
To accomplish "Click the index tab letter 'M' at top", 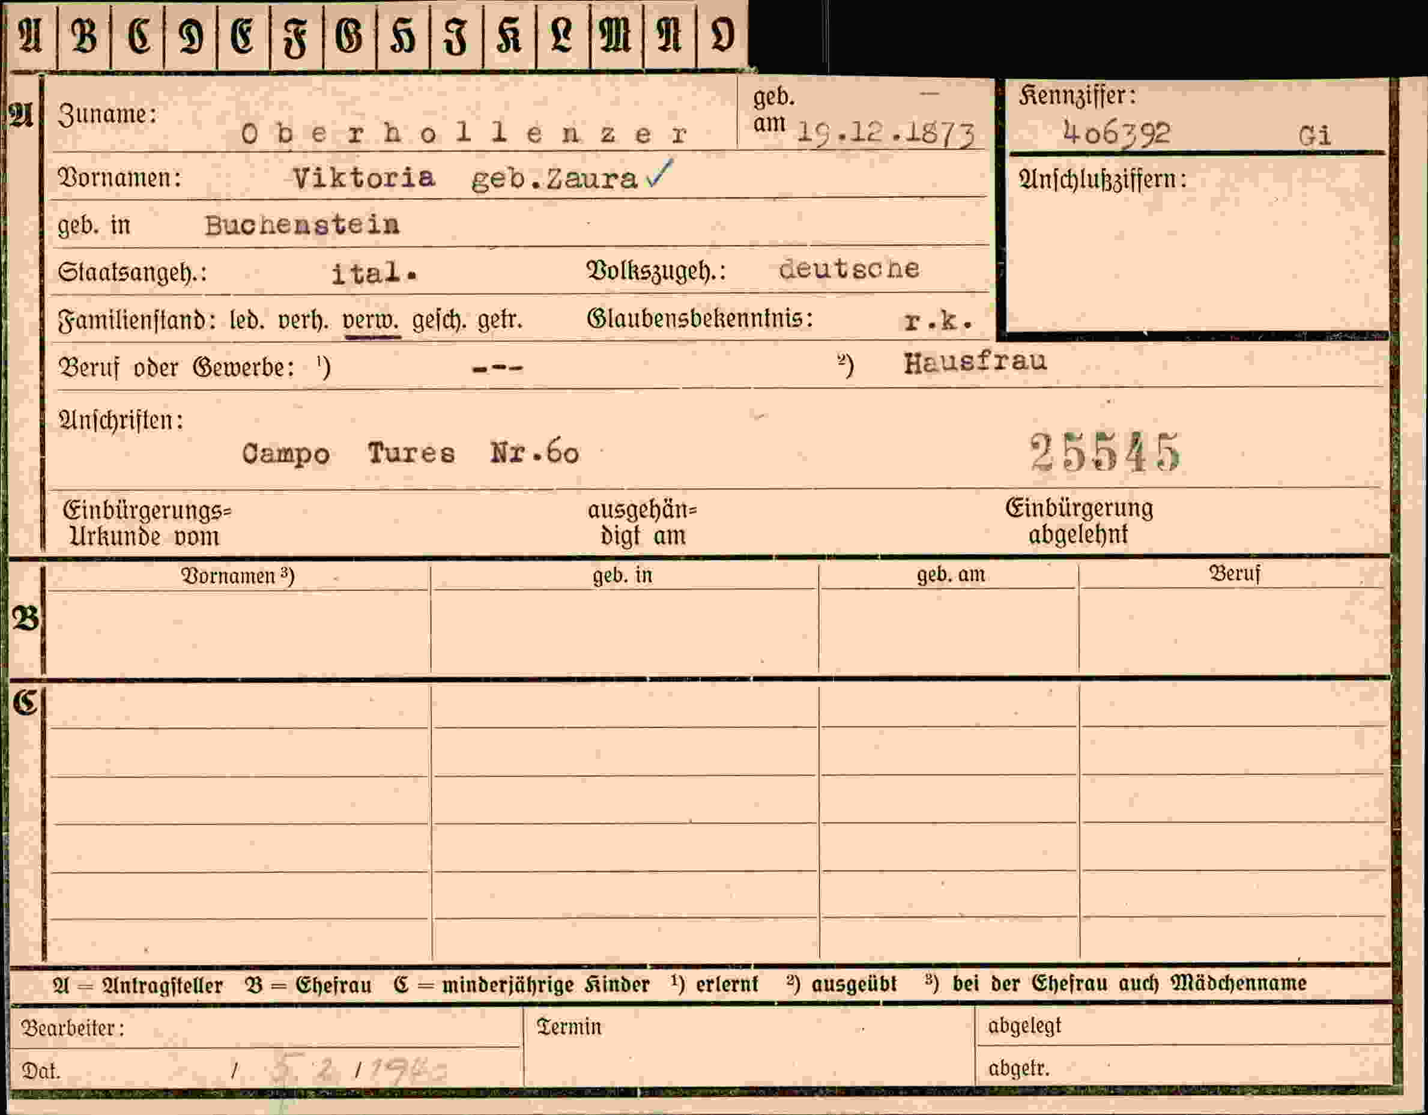I will 616,35.
